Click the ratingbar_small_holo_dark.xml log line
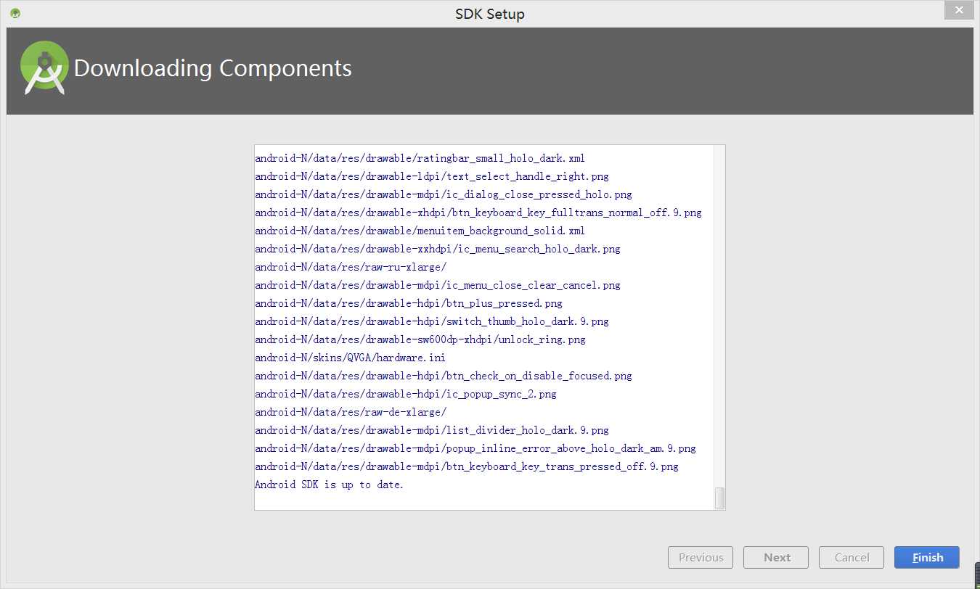The height and width of the screenshot is (589, 980). [420, 158]
